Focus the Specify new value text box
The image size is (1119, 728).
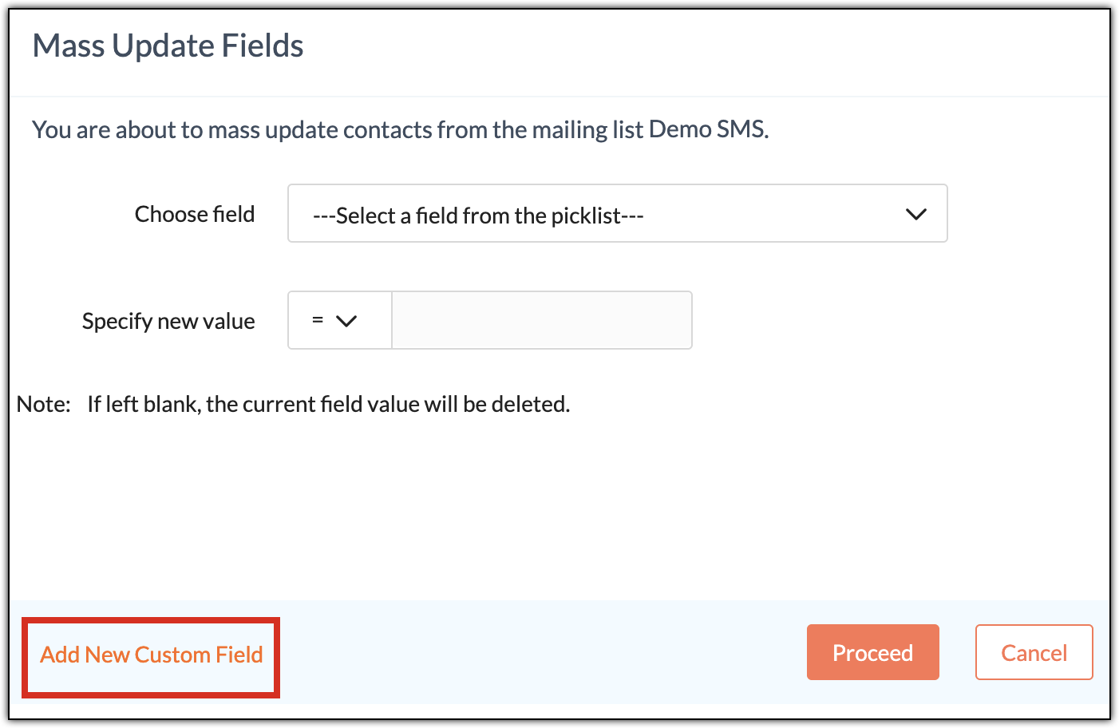coord(542,320)
